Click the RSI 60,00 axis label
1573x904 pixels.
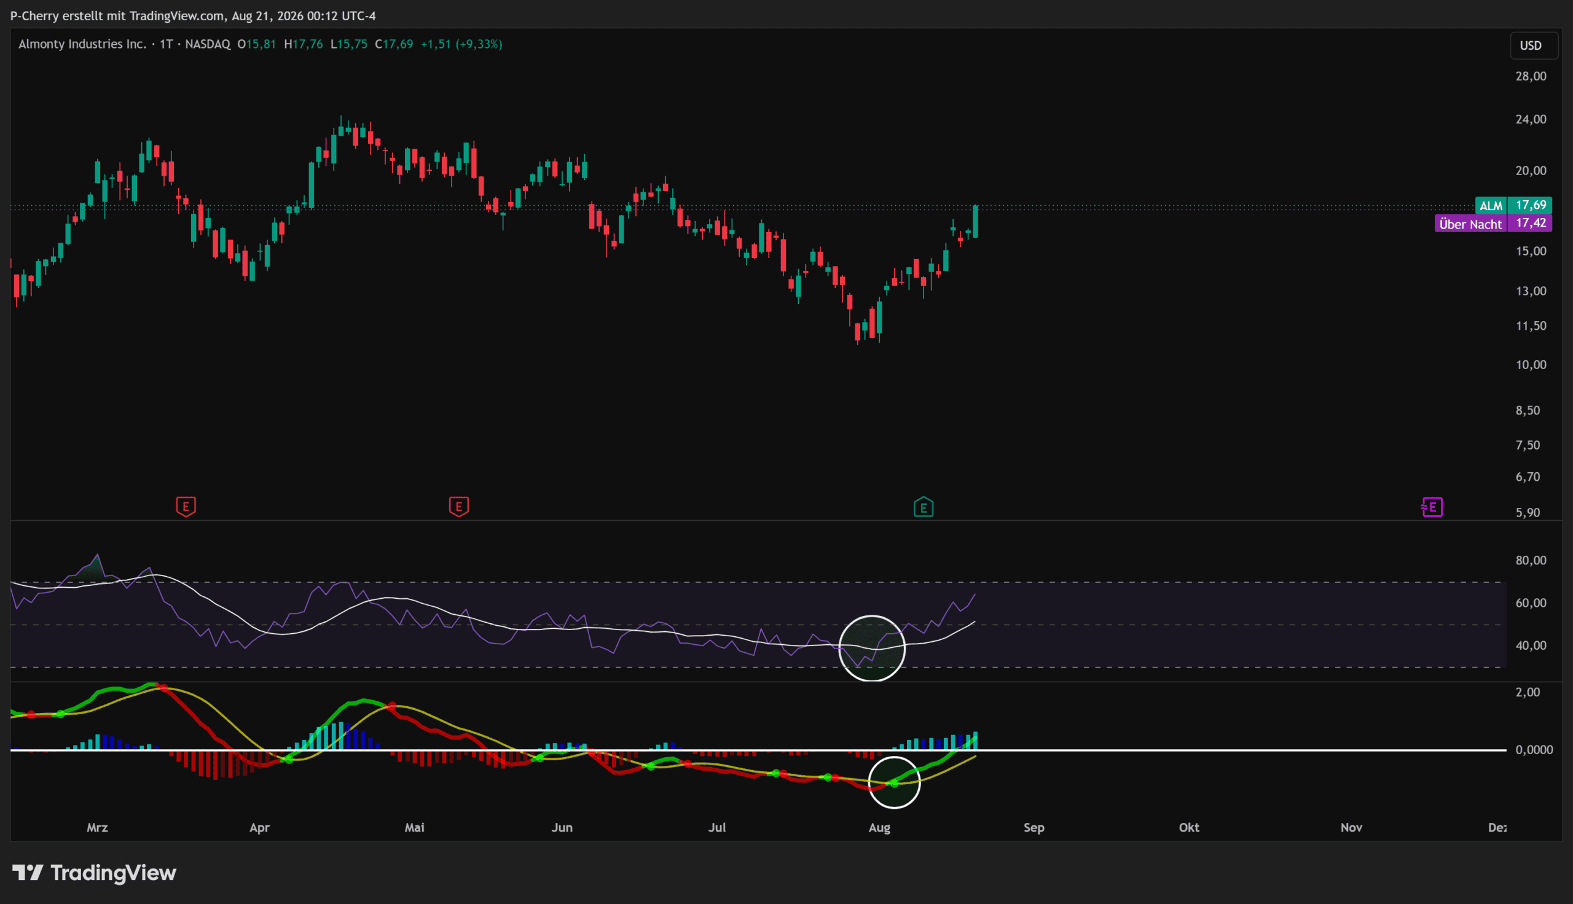point(1531,604)
